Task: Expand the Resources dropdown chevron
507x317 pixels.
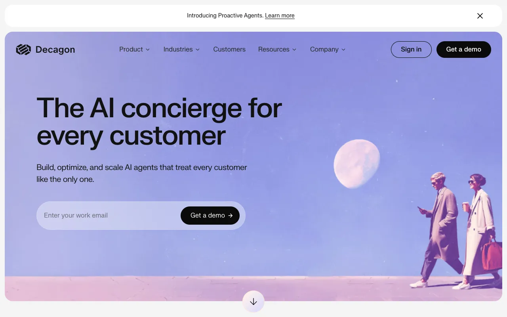Action: click(294, 50)
